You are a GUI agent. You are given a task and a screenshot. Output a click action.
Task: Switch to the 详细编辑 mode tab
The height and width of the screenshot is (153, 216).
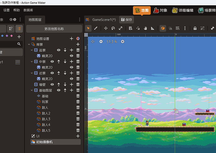point(183,10)
